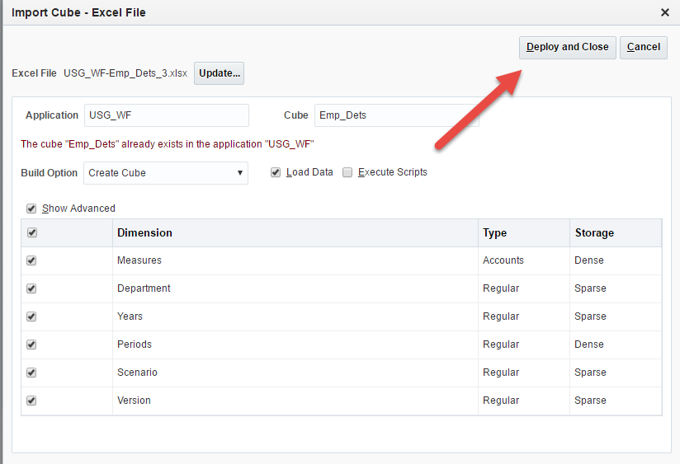The image size is (680, 464).
Task: Uncheck the Years dimension row
Action: [31, 316]
